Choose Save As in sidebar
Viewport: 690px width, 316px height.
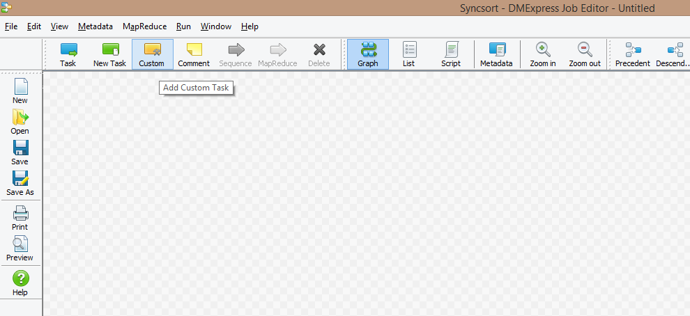[x=20, y=184]
